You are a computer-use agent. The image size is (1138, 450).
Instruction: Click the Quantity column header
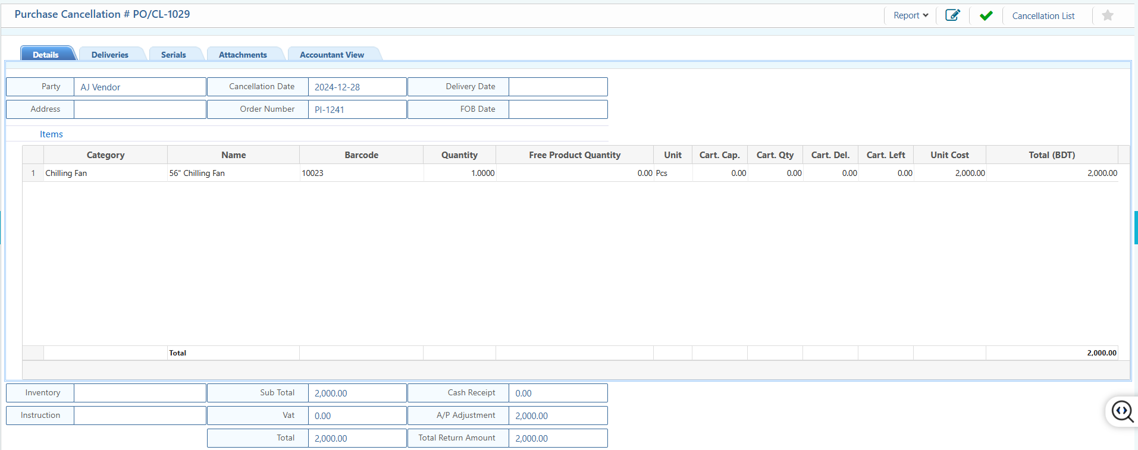point(459,155)
